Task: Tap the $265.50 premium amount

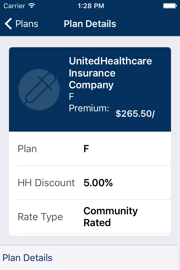Action: pyautogui.click(x=135, y=114)
